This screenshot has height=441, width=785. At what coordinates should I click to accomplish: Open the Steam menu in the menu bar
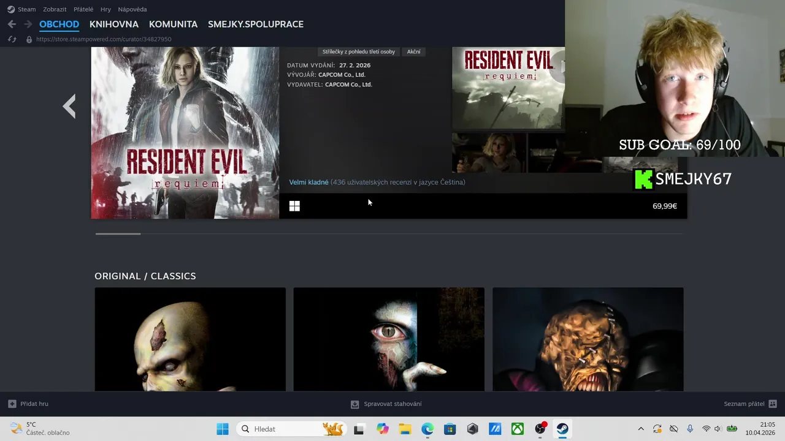pos(26,9)
